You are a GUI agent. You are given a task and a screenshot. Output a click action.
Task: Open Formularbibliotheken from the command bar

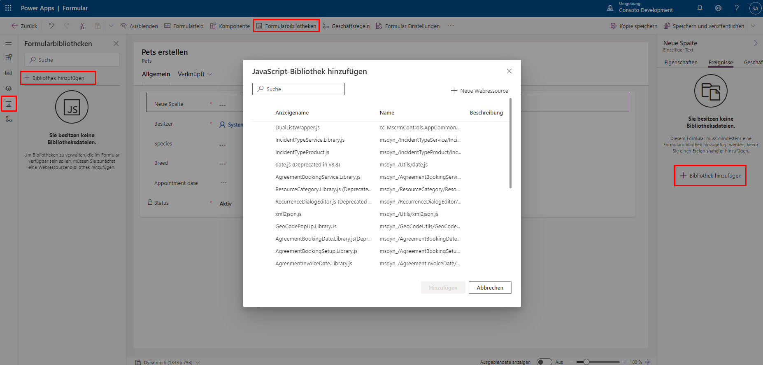coord(286,26)
